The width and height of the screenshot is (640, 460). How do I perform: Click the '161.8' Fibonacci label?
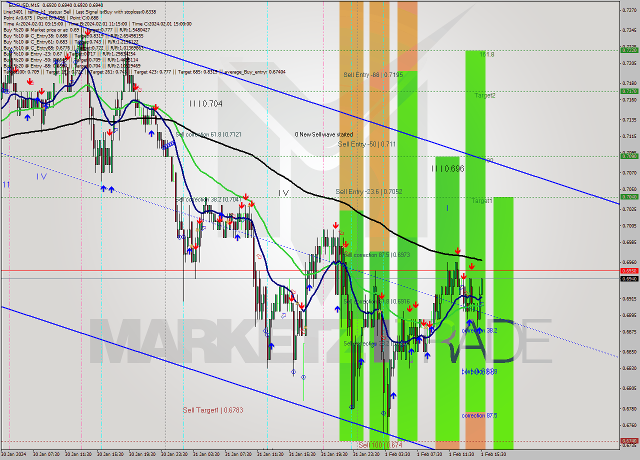[x=486, y=54]
